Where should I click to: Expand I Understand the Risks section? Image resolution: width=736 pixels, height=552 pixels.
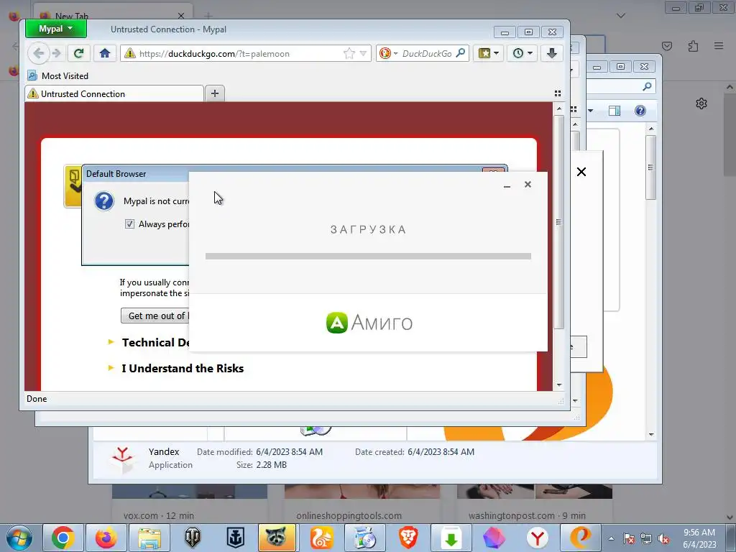coord(175,368)
